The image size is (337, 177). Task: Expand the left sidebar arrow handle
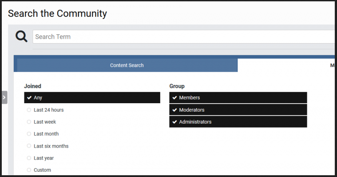[4, 97]
